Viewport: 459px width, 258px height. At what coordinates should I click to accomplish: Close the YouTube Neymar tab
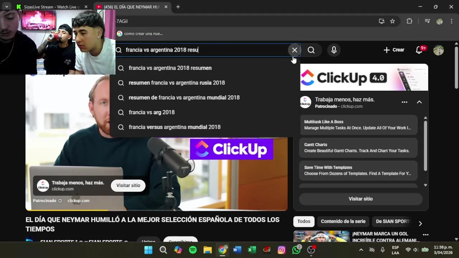tap(166, 7)
